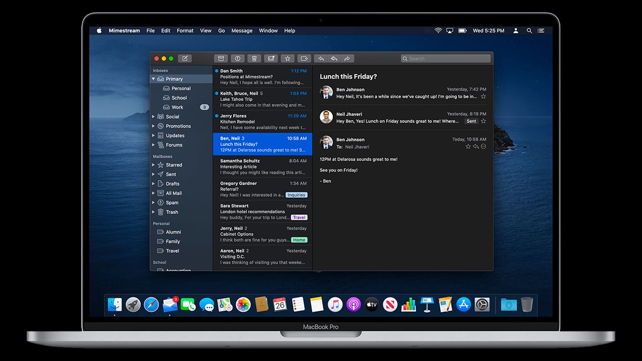Click the compose new message icon

pyautogui.click(x=185, y=59)
